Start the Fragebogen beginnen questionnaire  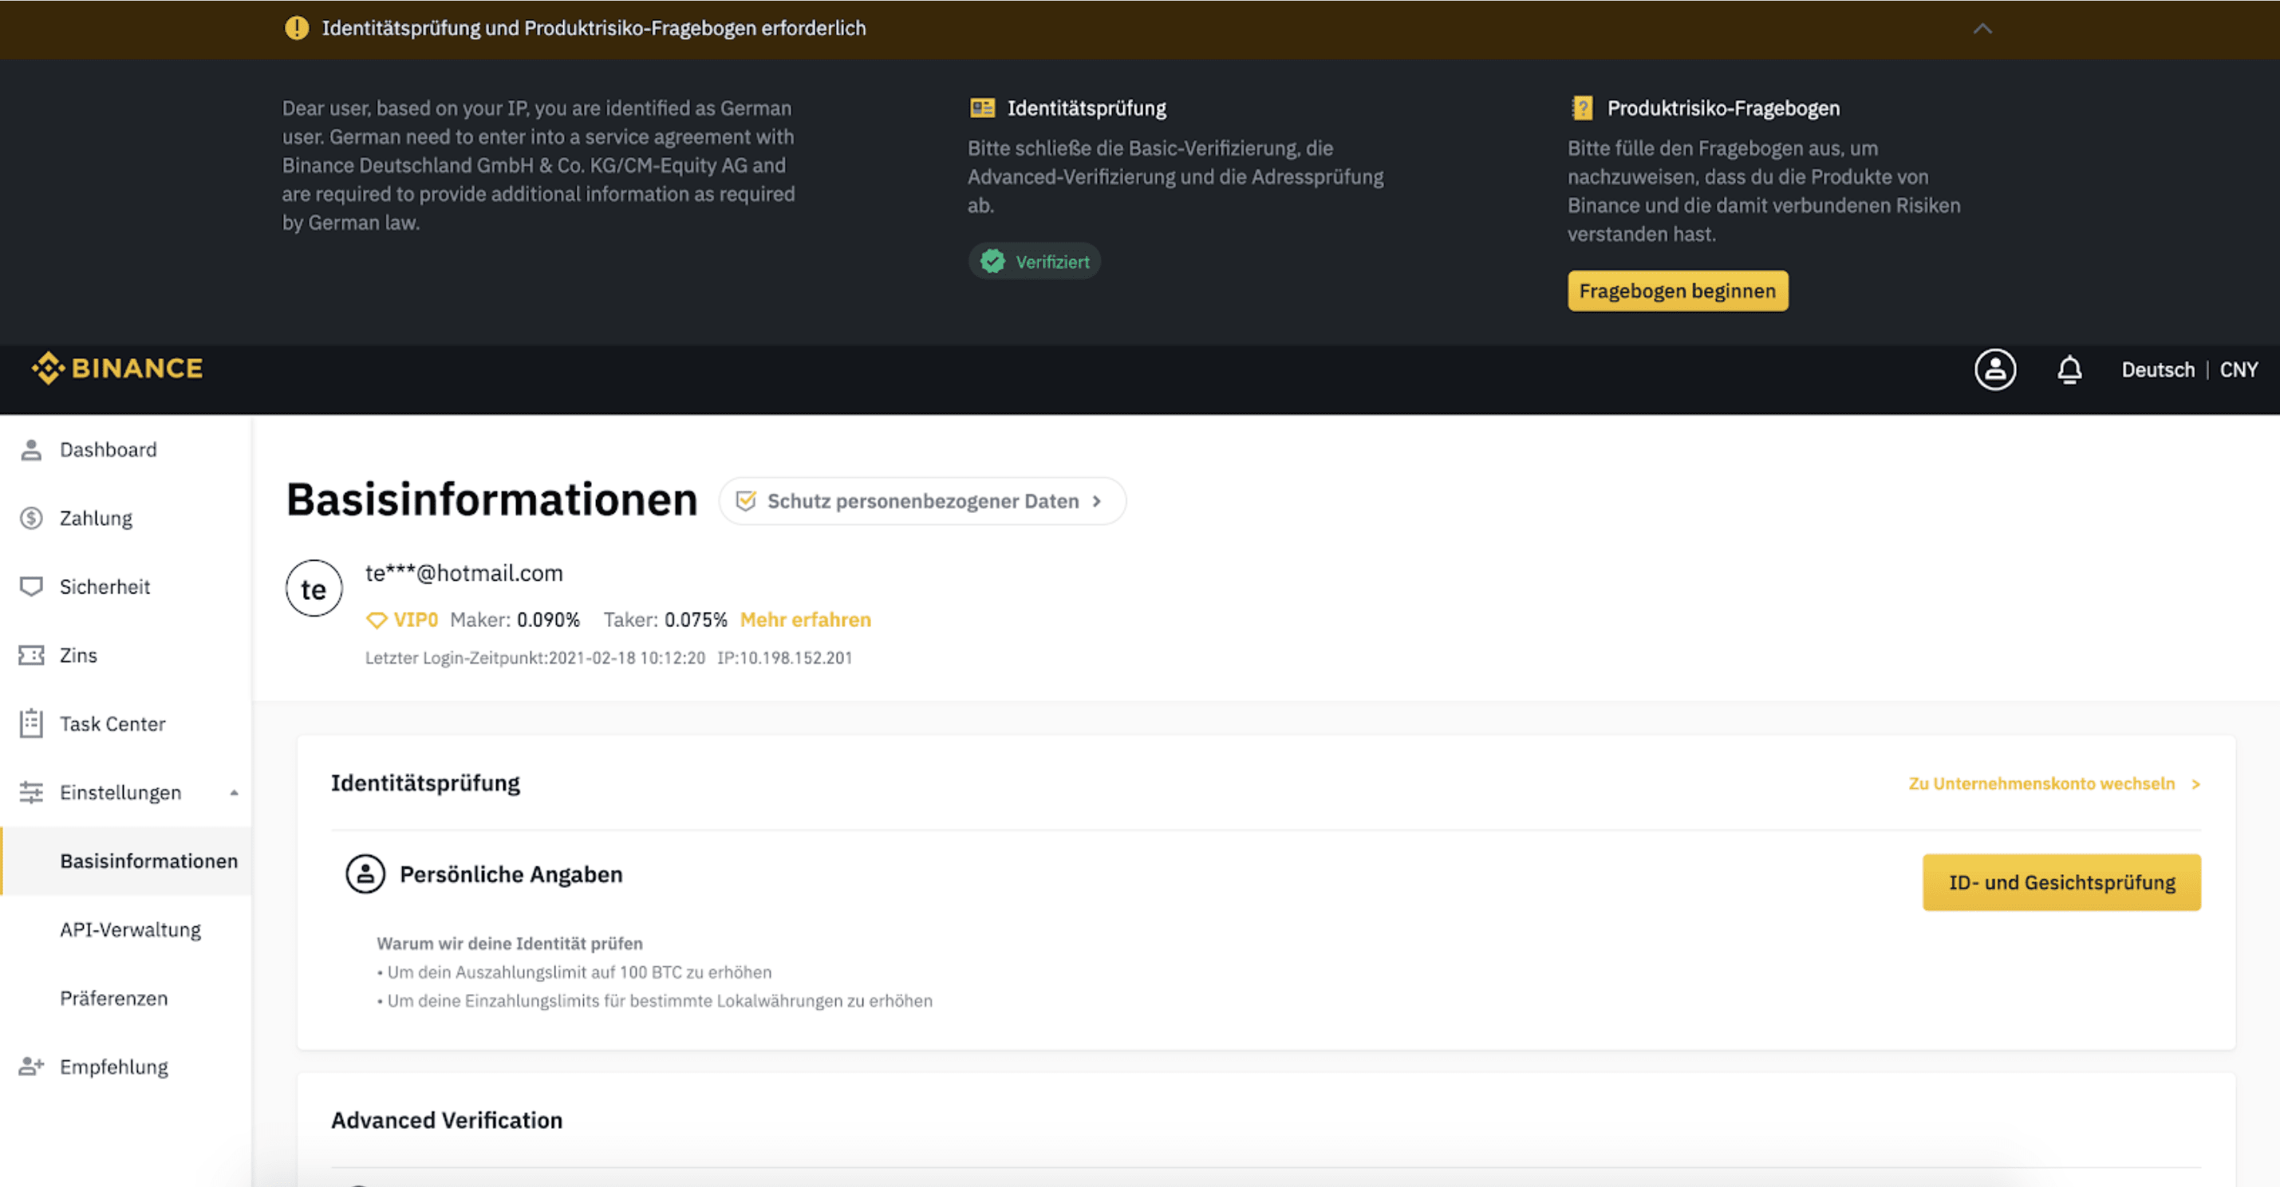(1677, 290)
